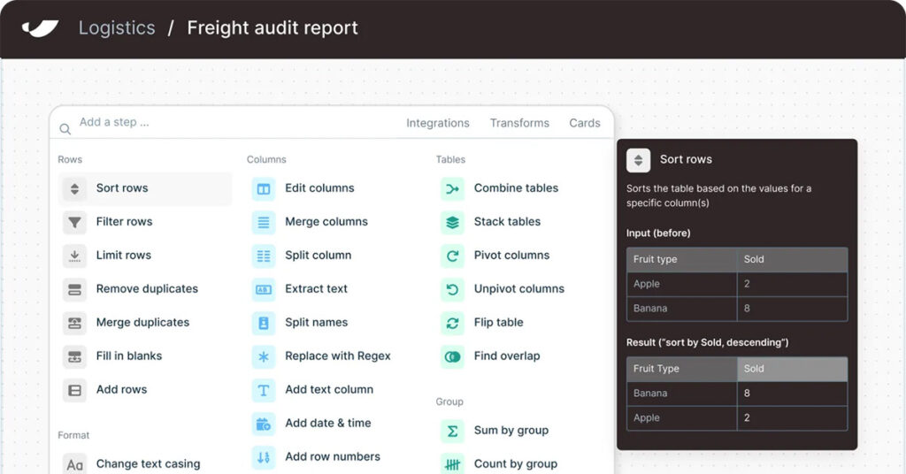Click the app logo in header
The image size is (906, 474).
coord(40,28)
